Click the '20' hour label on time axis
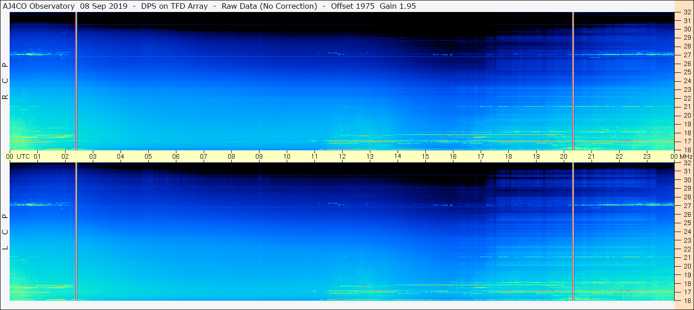694x310 pixels. coord(564,156)
